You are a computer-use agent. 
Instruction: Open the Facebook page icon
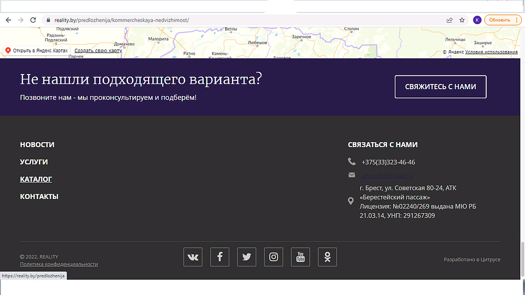pyautogui.click(x=220, y=257)
